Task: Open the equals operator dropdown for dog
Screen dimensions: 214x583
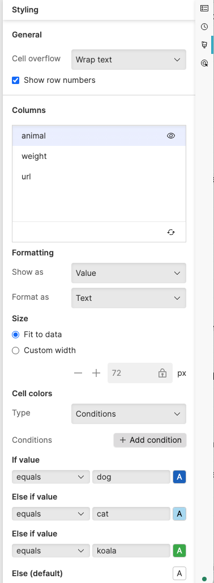Action: (51, 477)
